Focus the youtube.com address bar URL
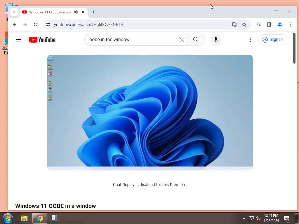 pyautogui.click(x=89, y=24)
